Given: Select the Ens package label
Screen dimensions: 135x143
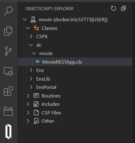Looking at the screenshot, I should click(40, 70).
